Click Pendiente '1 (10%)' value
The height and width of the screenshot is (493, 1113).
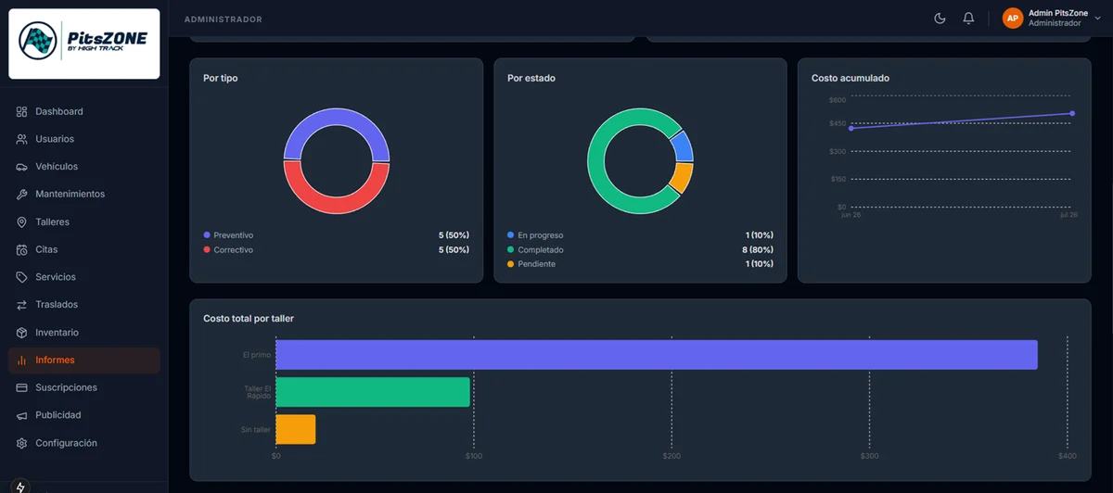pos(759,264)
